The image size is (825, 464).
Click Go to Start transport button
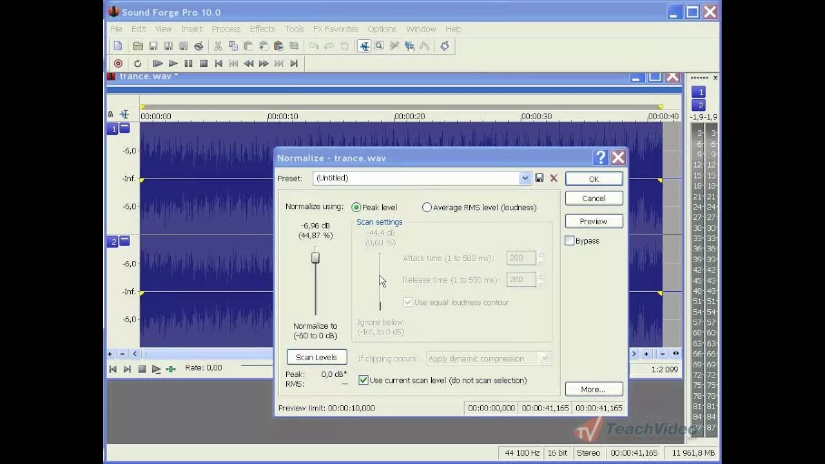(218, 63)
